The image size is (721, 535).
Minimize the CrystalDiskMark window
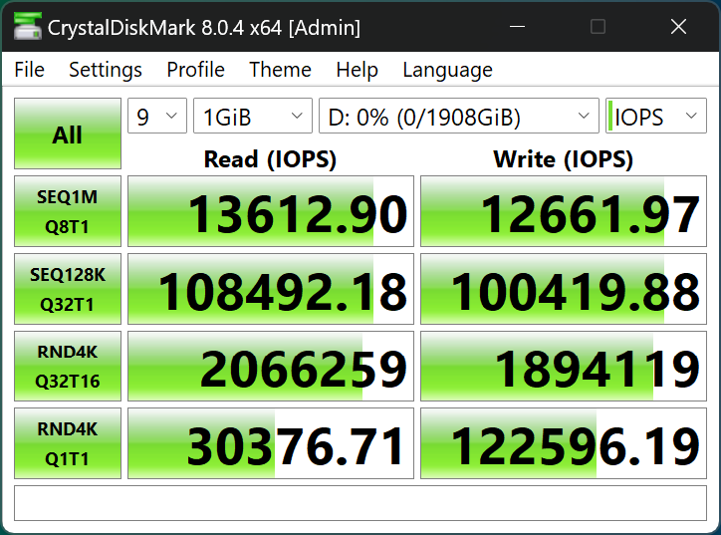pos(517,27)
